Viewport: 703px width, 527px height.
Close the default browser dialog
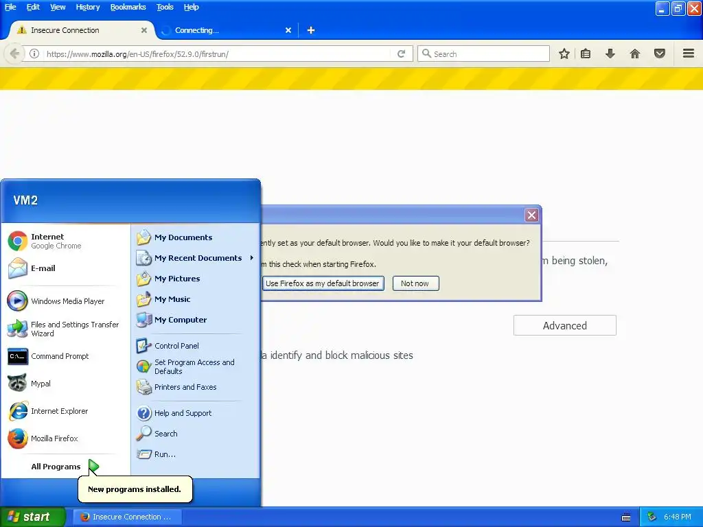[x=532, y=215]
